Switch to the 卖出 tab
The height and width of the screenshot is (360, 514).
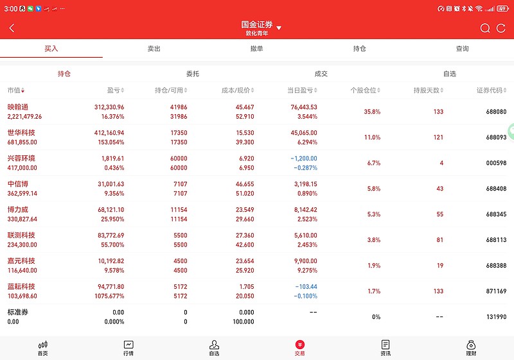click(x=154, y=49)
